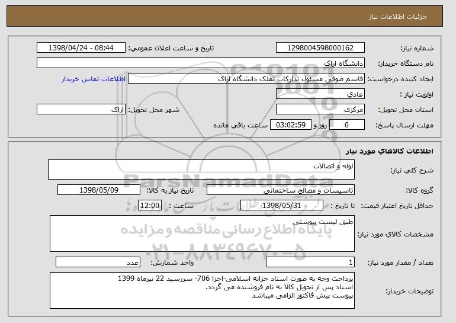The height and width of the screenshot is (323, 456).
Task: Click the time field 12:00
Action: pos(150,206)
